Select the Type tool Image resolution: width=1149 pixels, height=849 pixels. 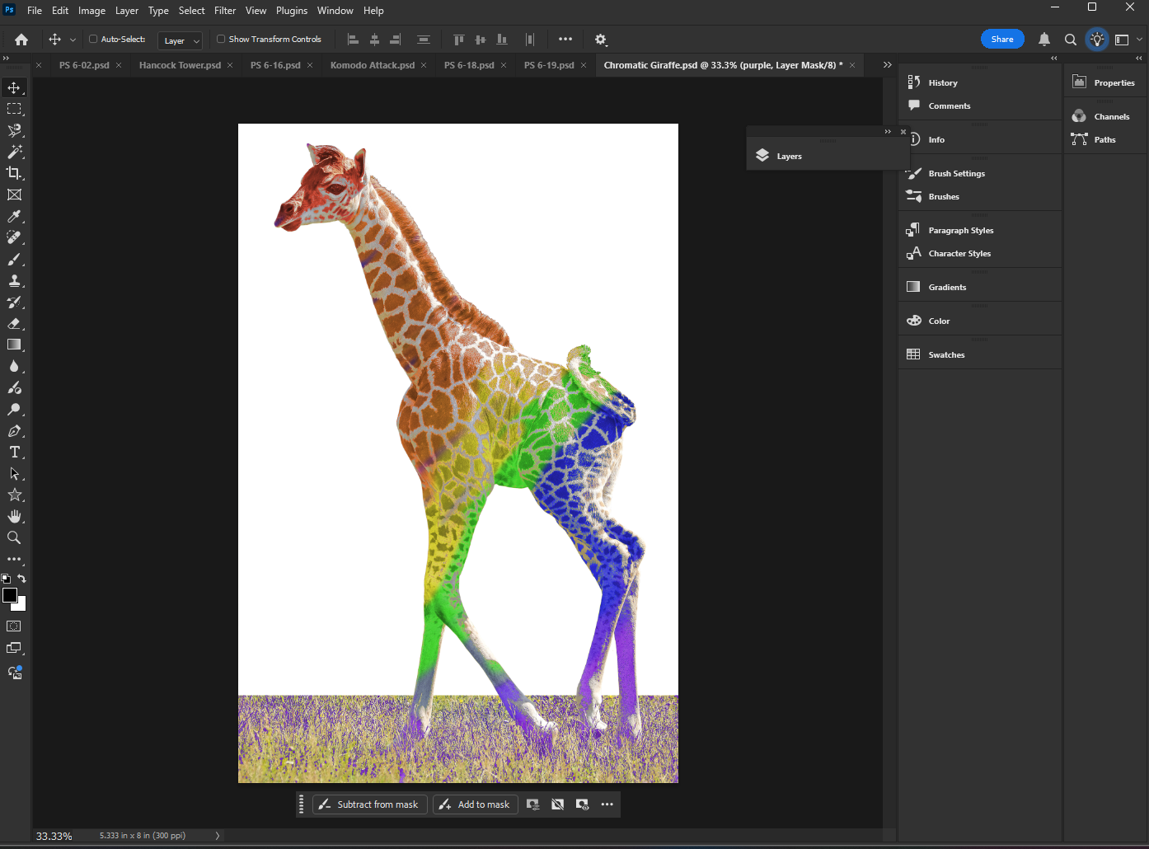[13, 452]
